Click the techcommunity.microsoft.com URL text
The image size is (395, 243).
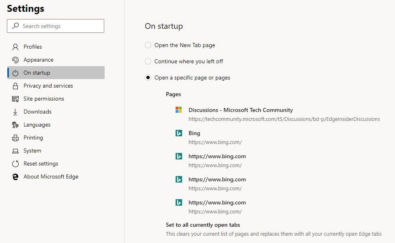pyautogui.click(x=284, y=119)
